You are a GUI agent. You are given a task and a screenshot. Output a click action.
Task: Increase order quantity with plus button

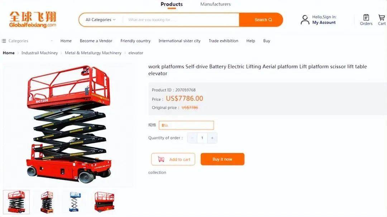212,138
